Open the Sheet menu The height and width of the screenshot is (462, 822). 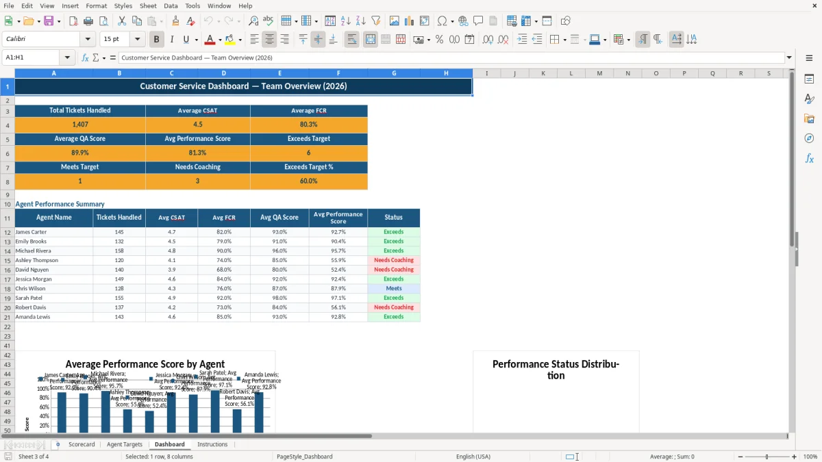pyautogui.click(x=148, y=5)
